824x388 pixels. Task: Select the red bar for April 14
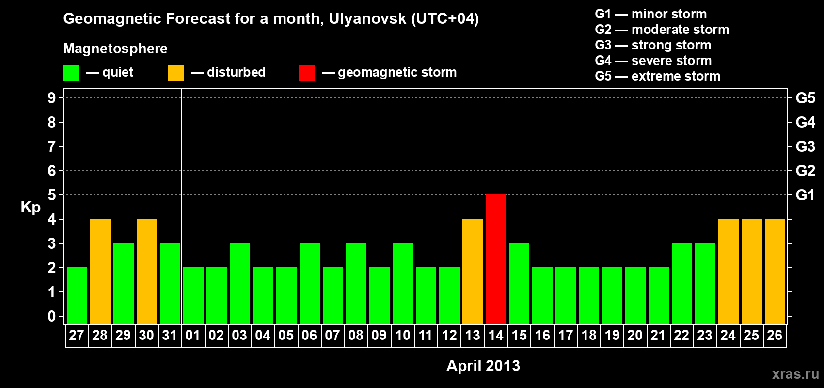click(496, 259)
